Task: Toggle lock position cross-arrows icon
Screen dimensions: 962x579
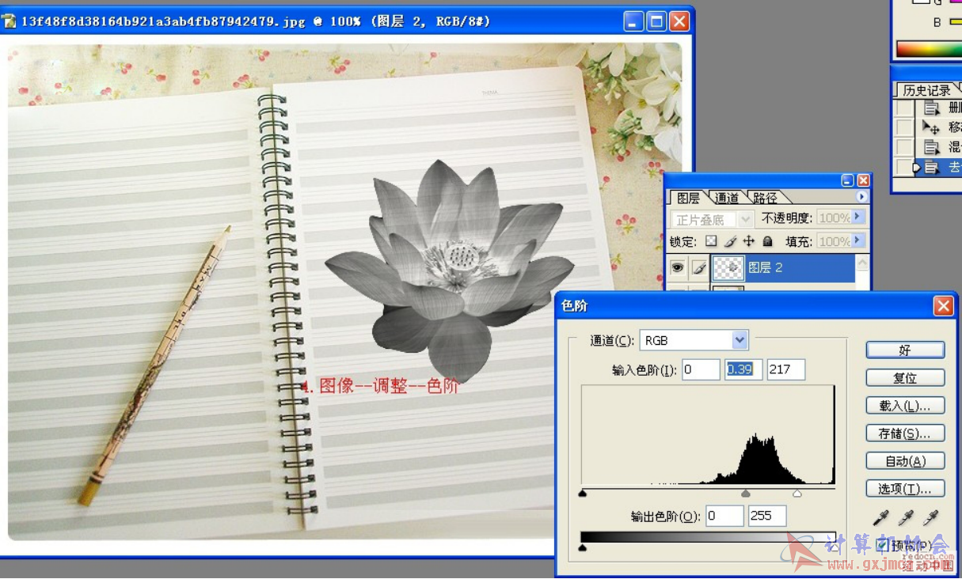Action: [748, 241]
